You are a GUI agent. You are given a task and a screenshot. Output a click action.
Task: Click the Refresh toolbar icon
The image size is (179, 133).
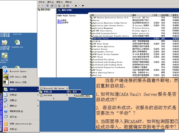point(56,6)
